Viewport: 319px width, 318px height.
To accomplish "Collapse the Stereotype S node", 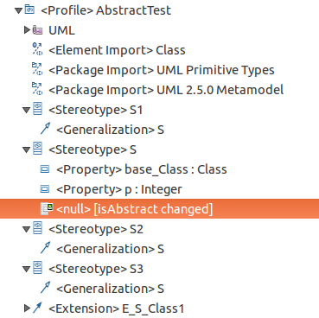I will pyautogui.click(x=27, y=150).
